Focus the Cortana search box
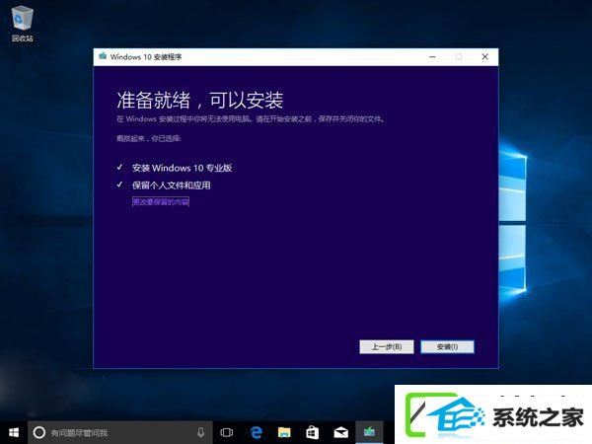This screenshot has width=592, height=444. (x=119, y=432)
